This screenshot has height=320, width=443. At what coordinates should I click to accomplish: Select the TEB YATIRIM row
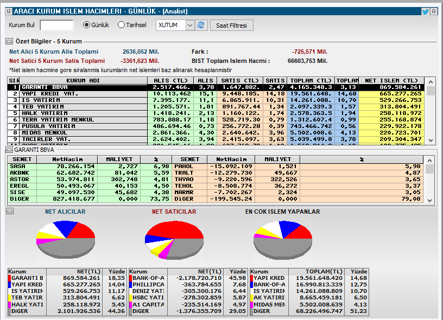coord(216,107)
